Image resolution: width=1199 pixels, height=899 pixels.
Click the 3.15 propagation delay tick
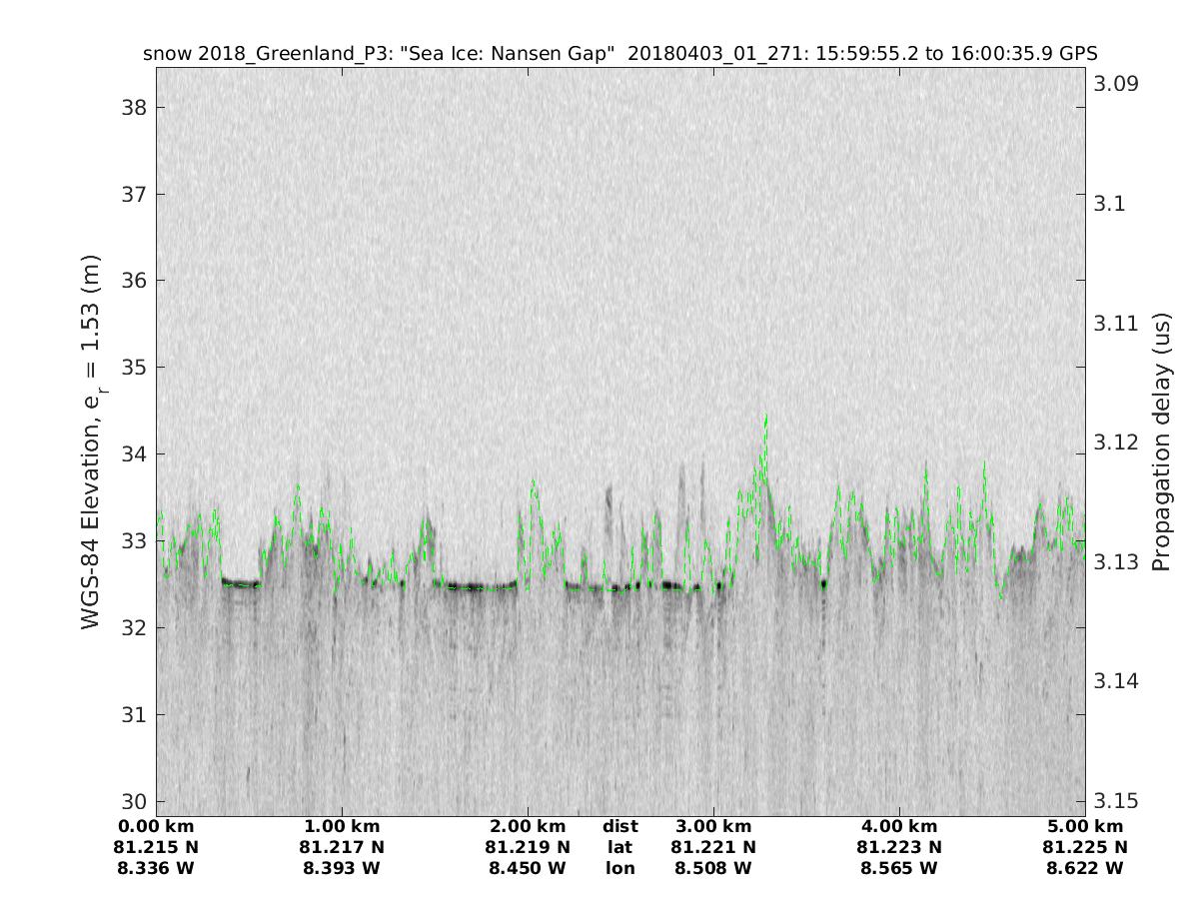[x=1117, y=801]
